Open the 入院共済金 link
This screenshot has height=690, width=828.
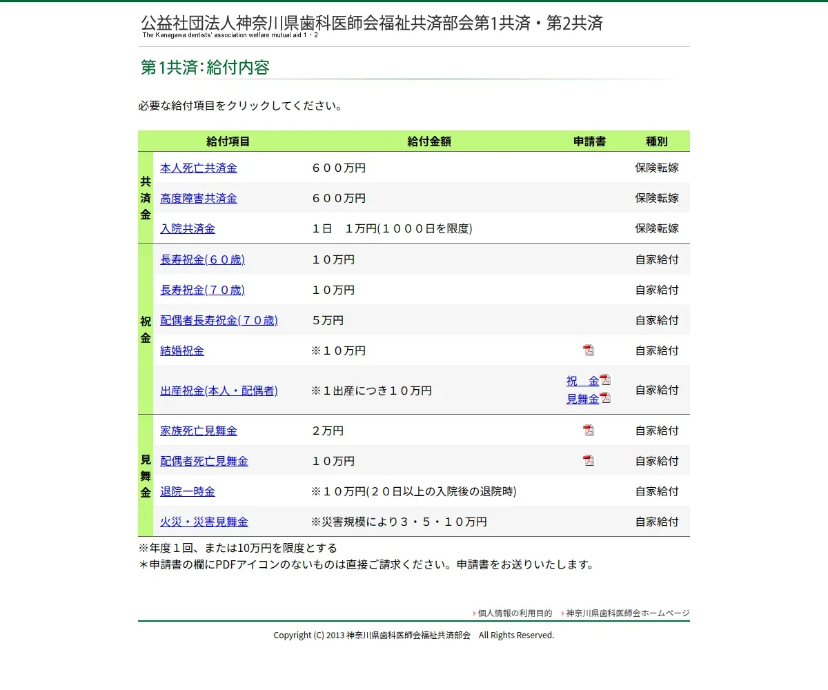tap(188, 228)
